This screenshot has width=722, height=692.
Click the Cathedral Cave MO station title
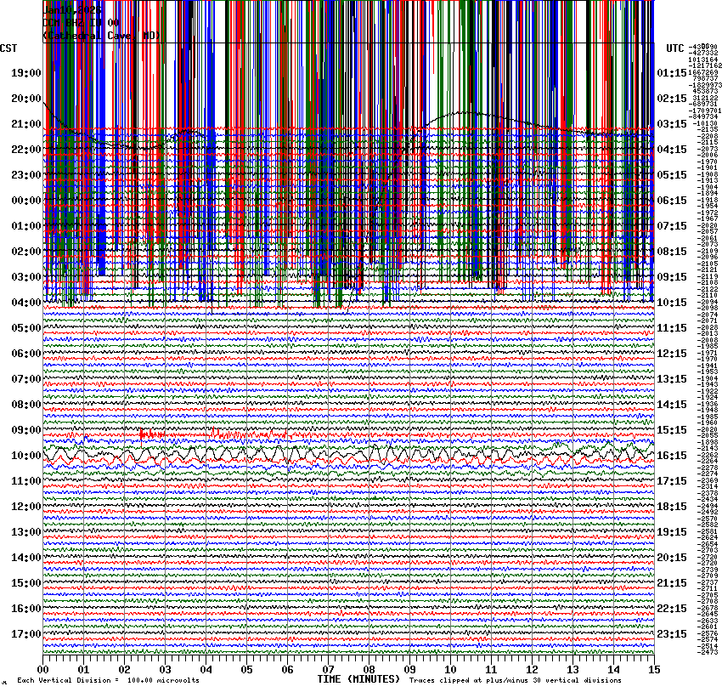(x=102, y=36)
